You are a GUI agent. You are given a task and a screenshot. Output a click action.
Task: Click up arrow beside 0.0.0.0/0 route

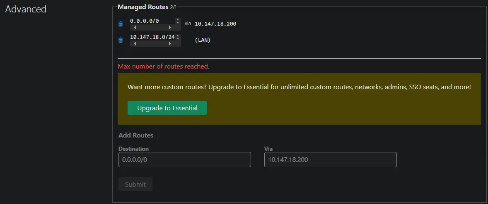pyautogui.click(x=178, y=19)
